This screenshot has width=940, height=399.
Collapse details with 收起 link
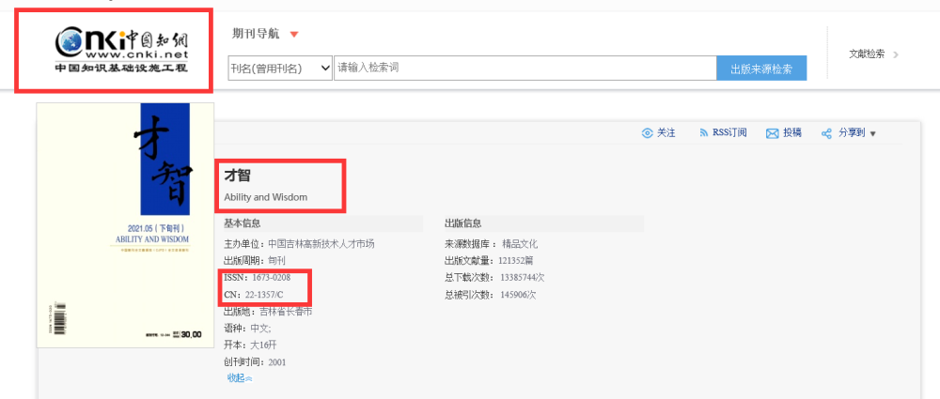(x=240, y=377)
